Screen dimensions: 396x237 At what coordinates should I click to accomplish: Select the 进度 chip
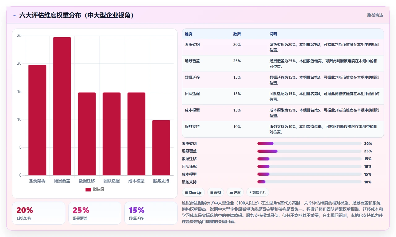pos(235,192)
